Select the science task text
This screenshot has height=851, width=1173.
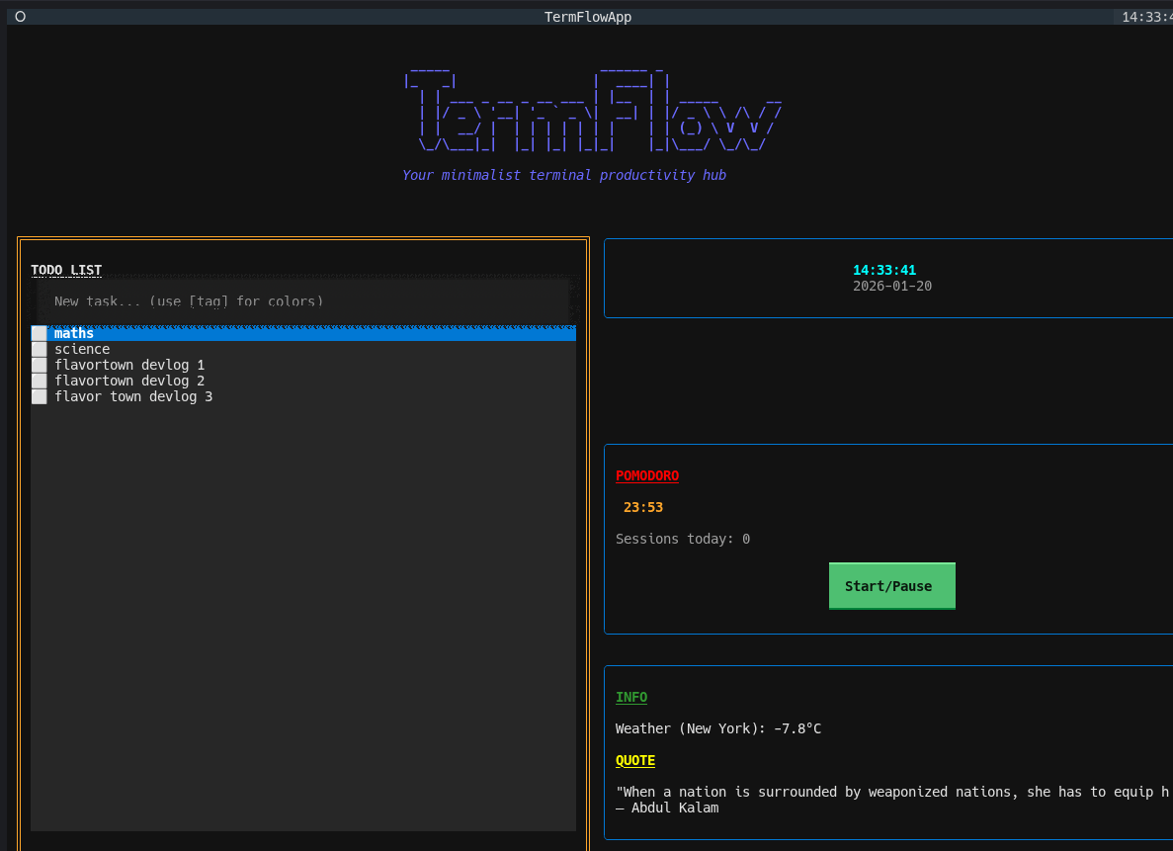click(x=82, y=350)
